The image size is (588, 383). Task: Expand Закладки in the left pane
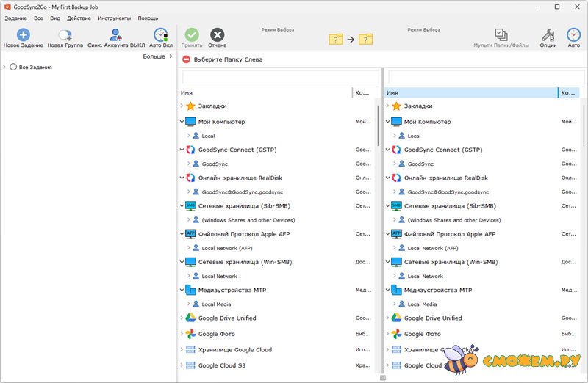coord(182,106)
